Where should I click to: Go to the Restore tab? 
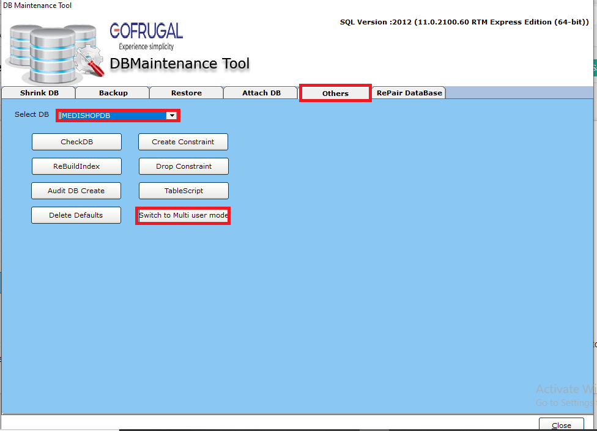186,93
